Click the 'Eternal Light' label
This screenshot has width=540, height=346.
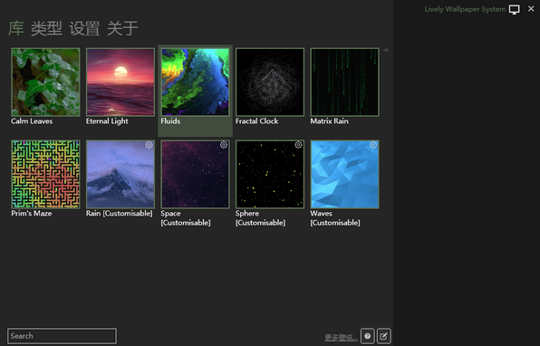point(107,121)
